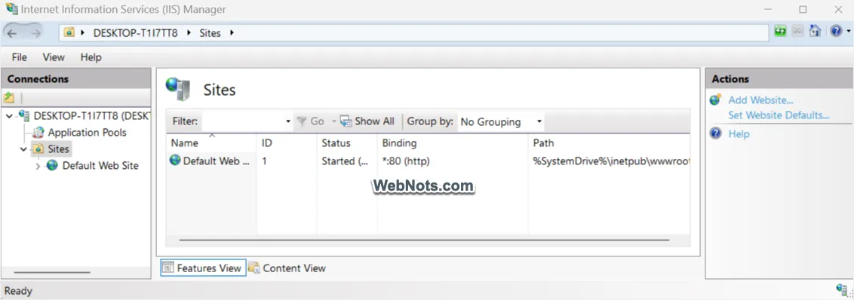The height and width of the screenshot is (300, 854).
Task: Click Sites breadcrumb in the address bar
Action: 210,32
